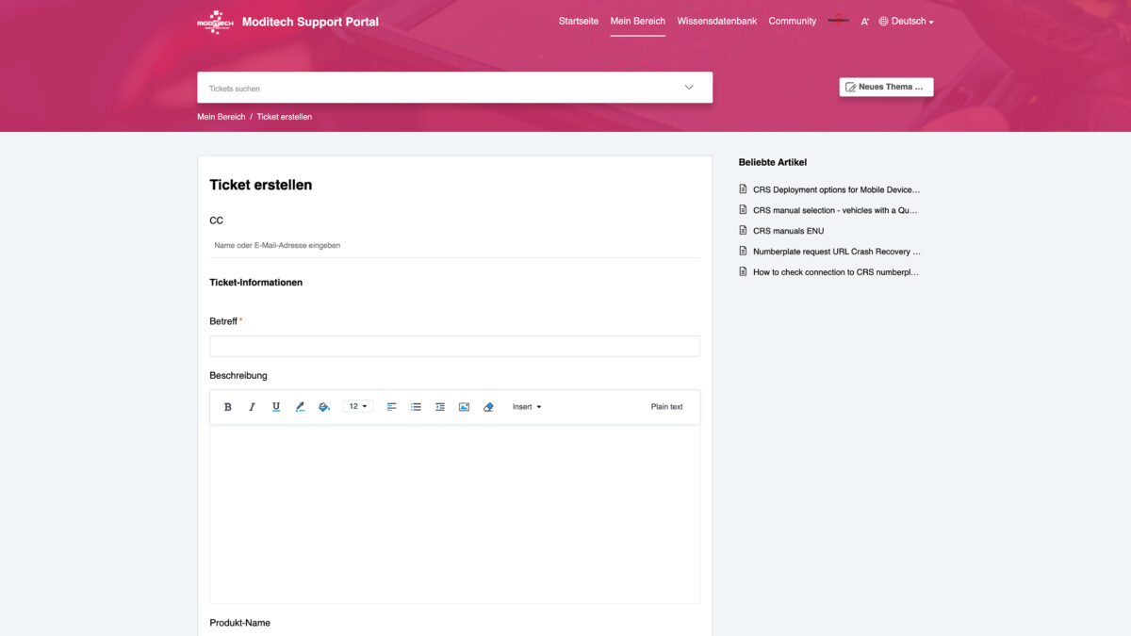Open the text color tool
Image resolution: width=1131 pixels, height=636 pixels.
pos(300,406)
